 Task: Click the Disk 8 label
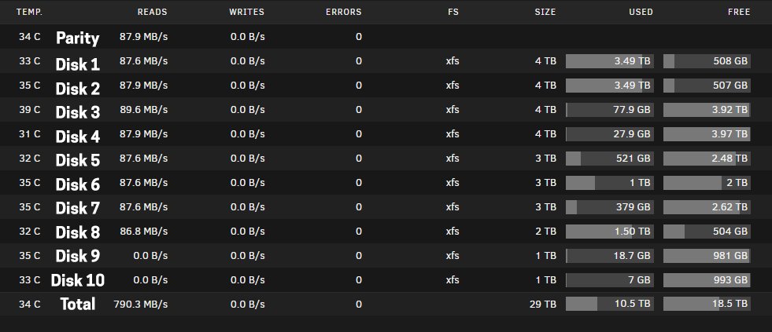point(77,232)
